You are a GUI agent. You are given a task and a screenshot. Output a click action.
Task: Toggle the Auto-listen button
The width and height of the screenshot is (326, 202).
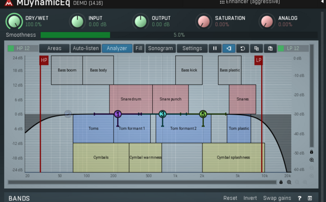[86, 48]
